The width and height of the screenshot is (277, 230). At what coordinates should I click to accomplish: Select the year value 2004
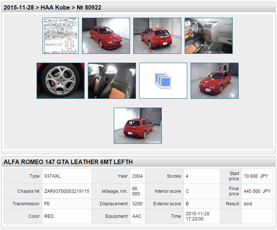pos(137,176)
